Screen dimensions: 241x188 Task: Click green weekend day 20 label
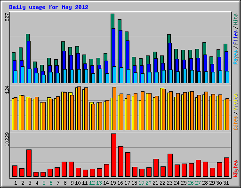point(148,183)
